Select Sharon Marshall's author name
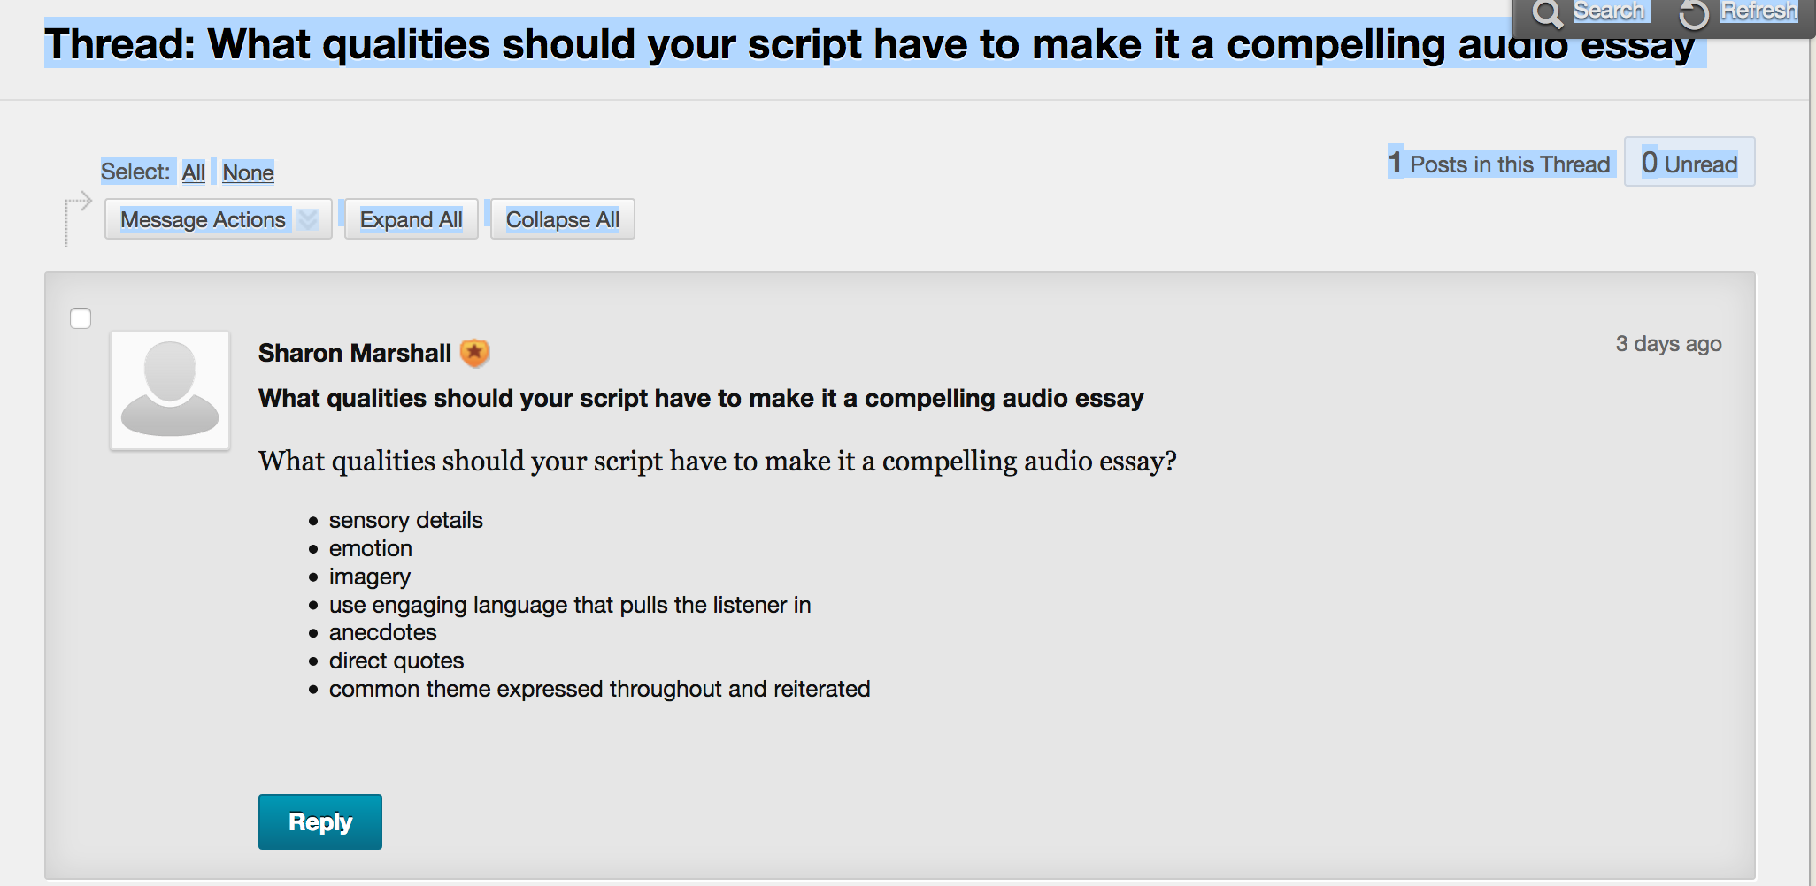The image size is (1816, 886). point(354,352)
